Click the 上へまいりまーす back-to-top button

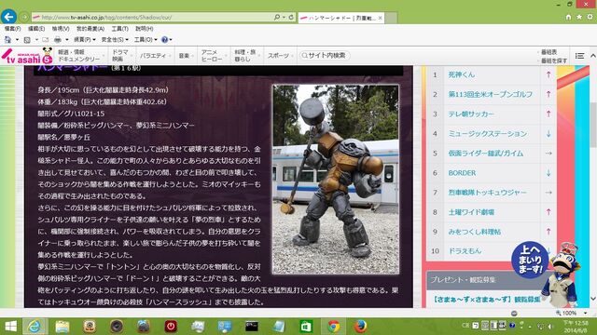(x=530, y=261)
